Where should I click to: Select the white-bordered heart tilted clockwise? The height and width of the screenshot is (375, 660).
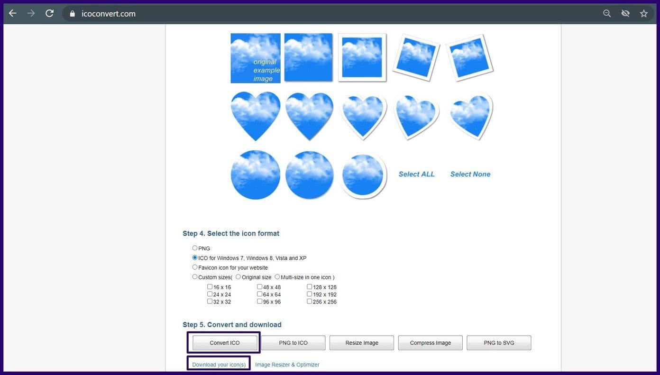416,116
